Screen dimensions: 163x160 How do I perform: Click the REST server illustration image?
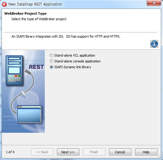pos(23,91)
